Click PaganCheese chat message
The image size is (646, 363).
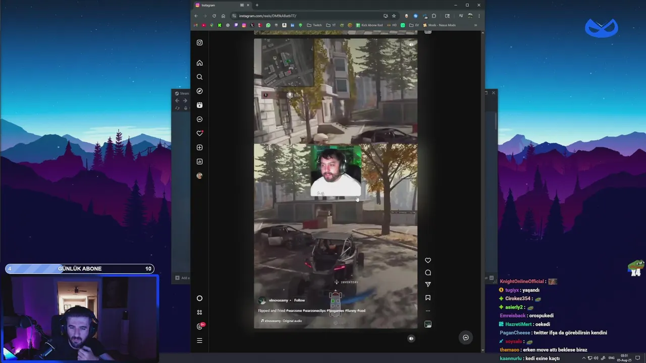point(553,333)
